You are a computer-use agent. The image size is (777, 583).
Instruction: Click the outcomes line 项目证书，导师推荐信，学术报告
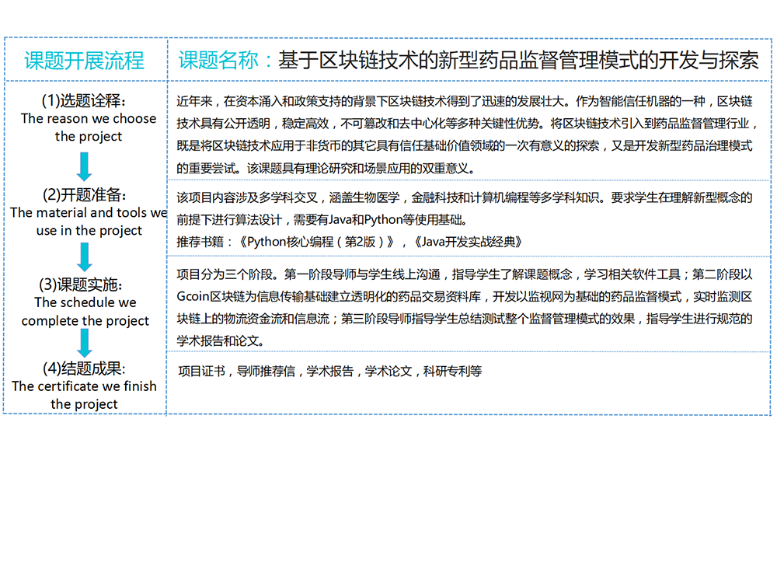[x=330, y=372]
